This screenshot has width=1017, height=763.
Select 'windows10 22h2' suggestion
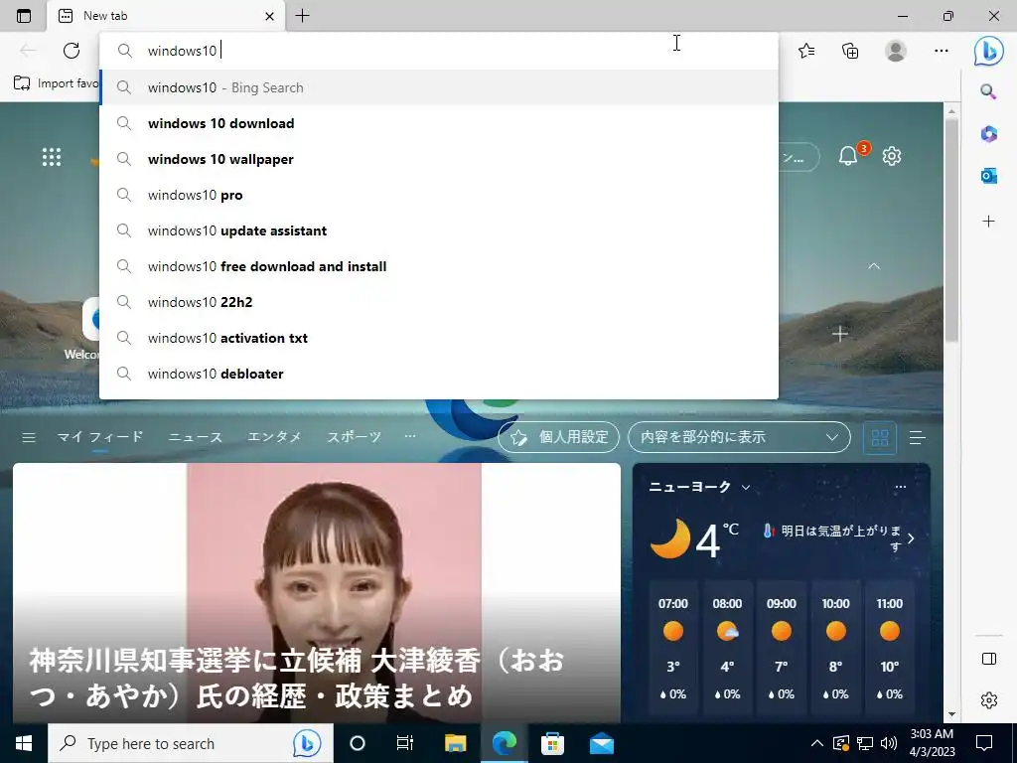tap(439, 302)
